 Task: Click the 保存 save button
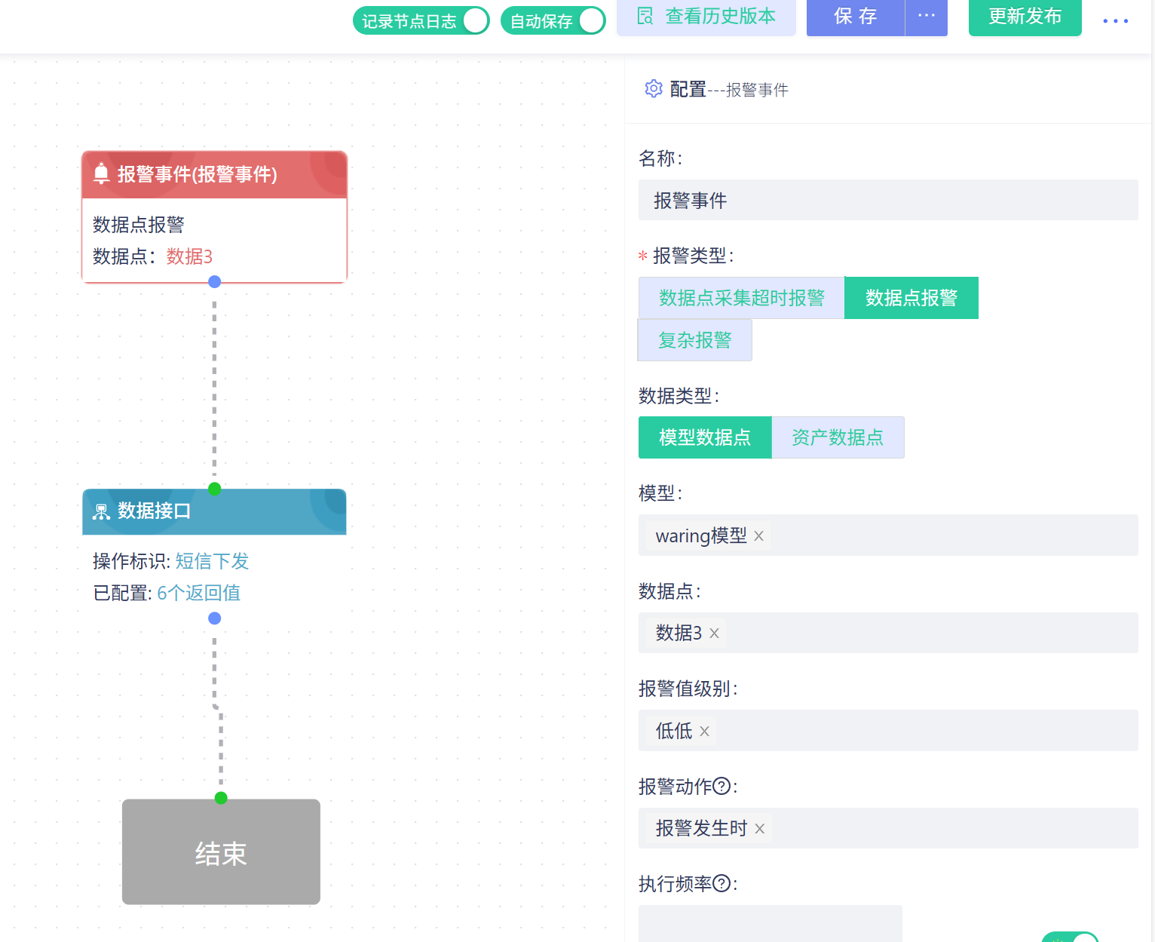[856, 17]
